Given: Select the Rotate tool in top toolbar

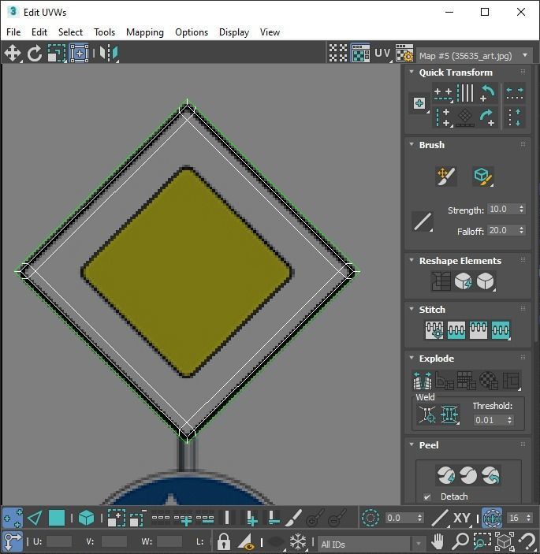Looking at the screenshot, I should 35,54.
